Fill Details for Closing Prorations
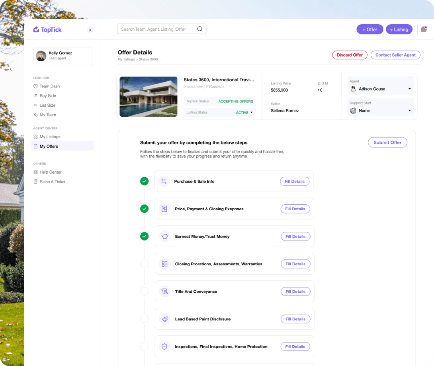 point(295,264)
